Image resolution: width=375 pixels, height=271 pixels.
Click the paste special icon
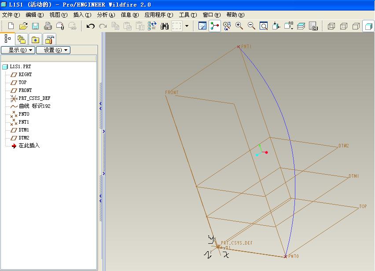(x=140, y=26)
